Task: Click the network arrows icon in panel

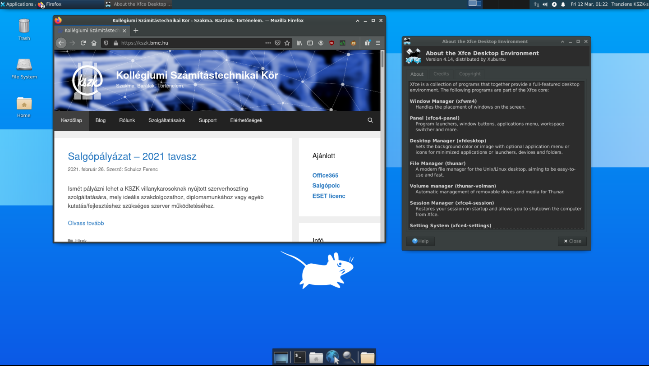Action: [536, 4]
